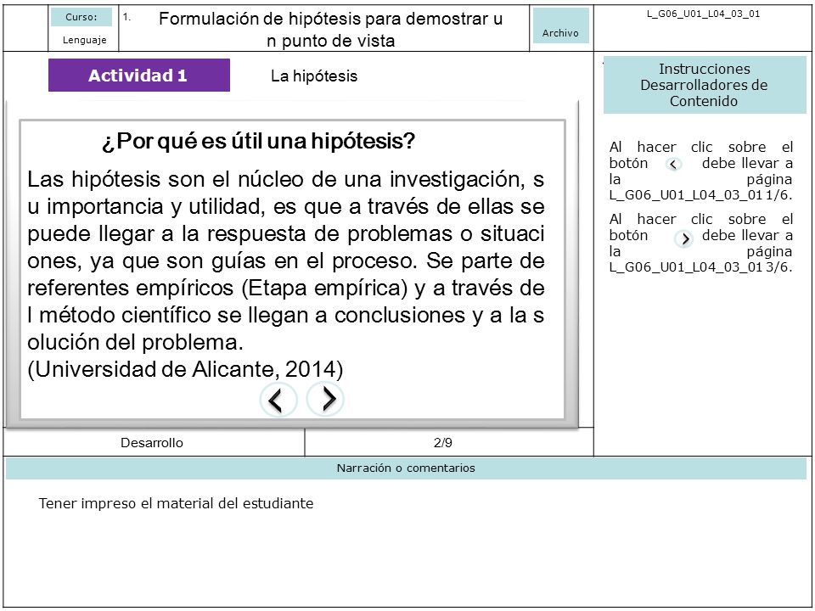Viewport: 815px width, 611px height.
Task: Select the purple Actividad 1 banner
Action: (x=138, y=76)
